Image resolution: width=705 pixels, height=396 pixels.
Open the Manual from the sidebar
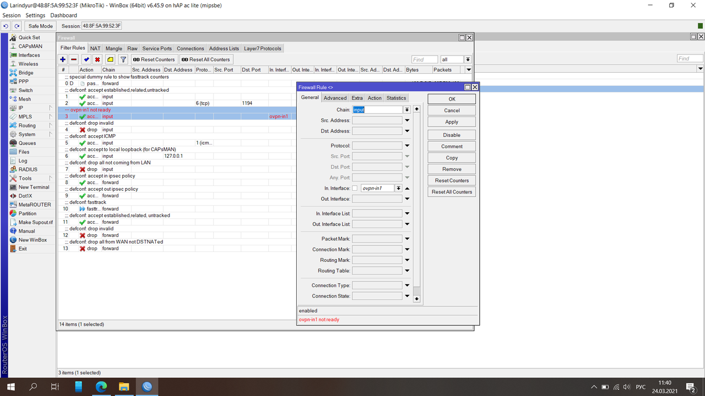point(26,231)
